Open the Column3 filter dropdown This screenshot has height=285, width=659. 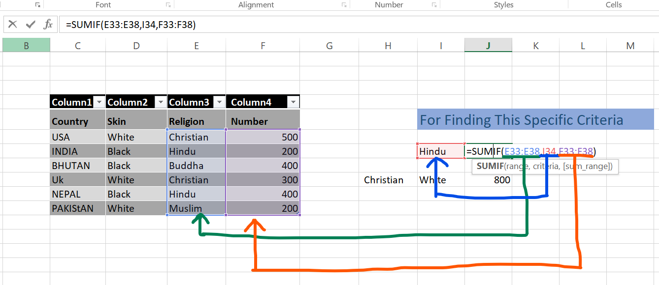point(219,102)
